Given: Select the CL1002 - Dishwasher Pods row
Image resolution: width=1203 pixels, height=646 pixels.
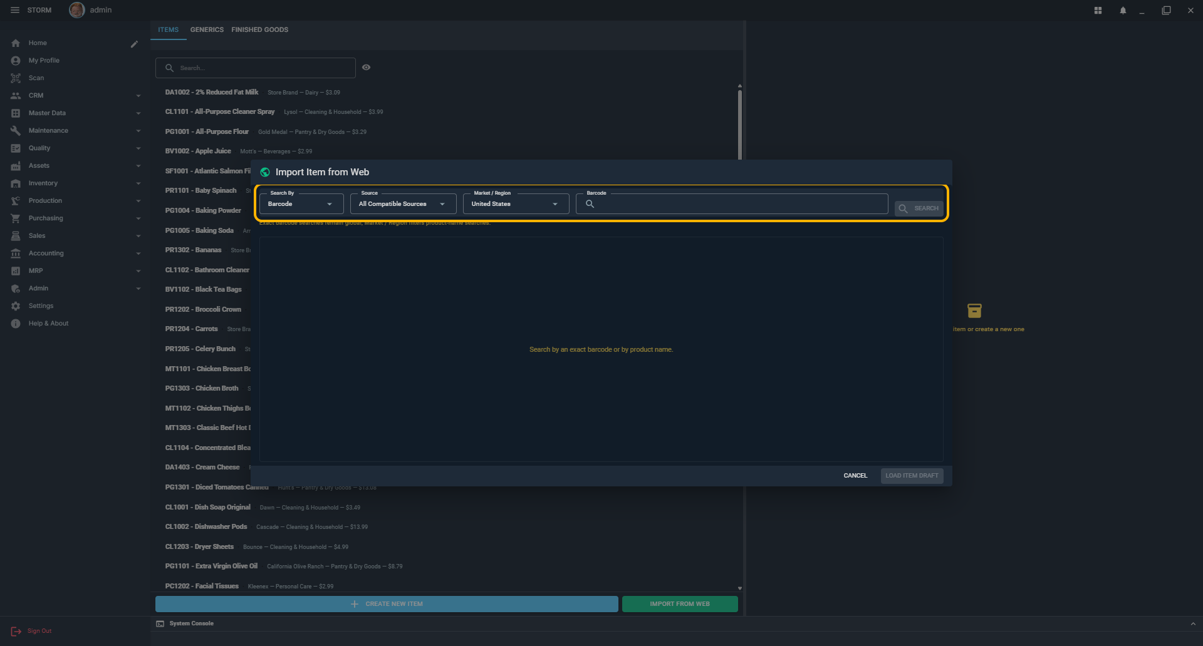Looking at the screenshot, I should coord(445,527).
